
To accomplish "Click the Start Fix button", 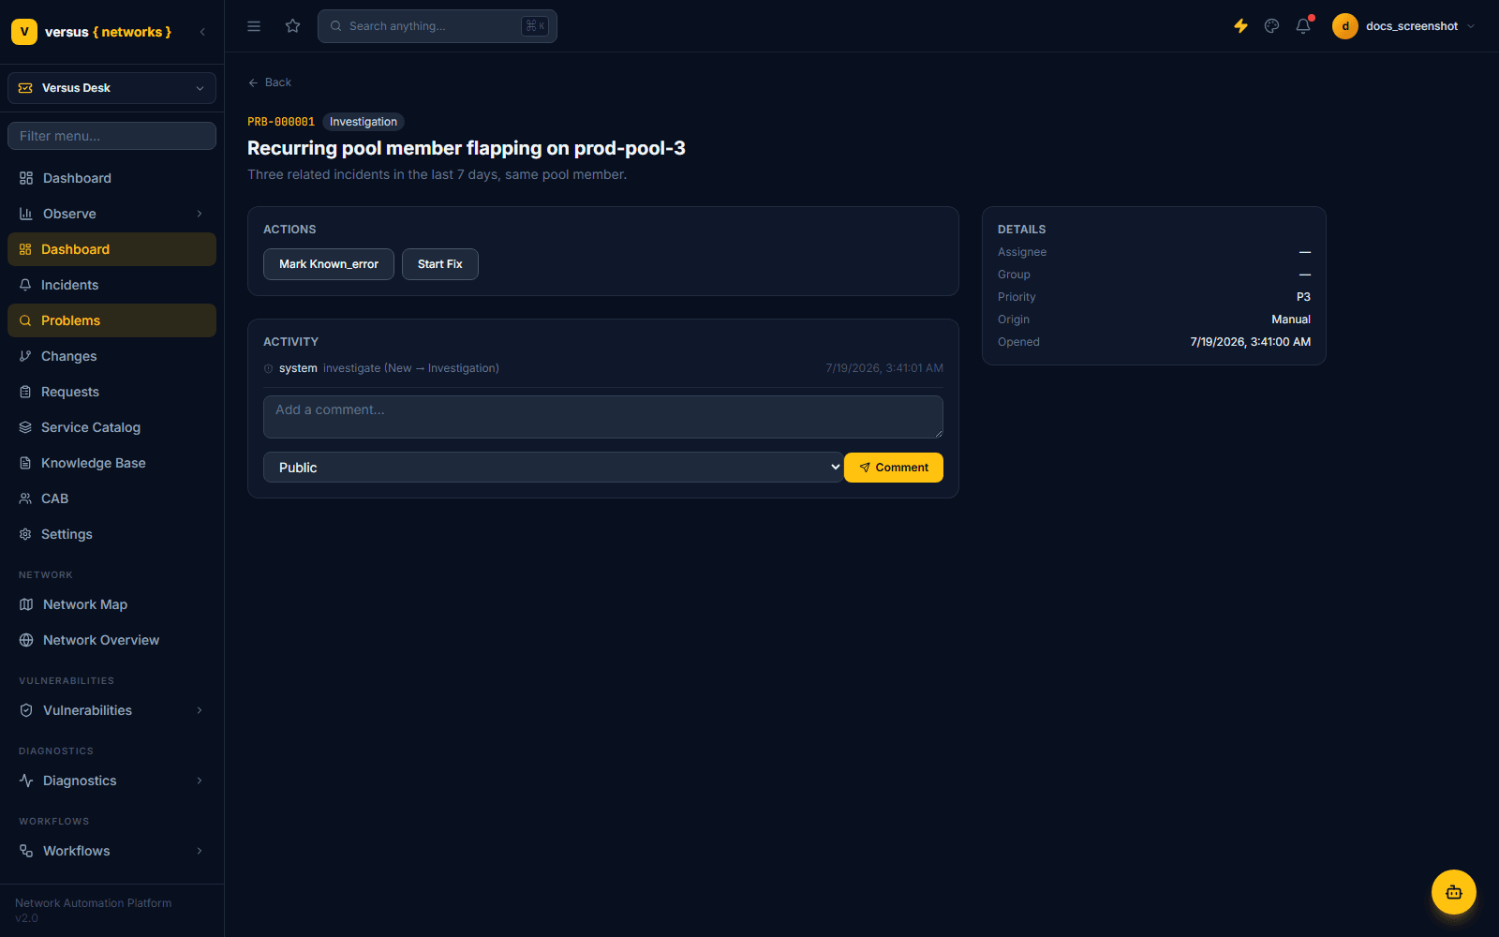I will (x=440, y=264).
